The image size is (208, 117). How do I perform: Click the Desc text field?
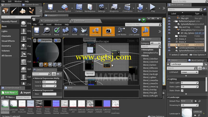point(49,94)
